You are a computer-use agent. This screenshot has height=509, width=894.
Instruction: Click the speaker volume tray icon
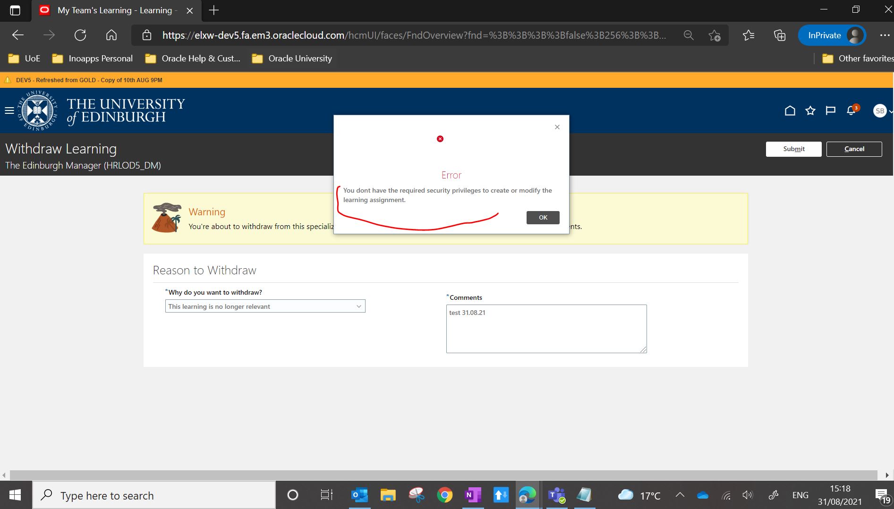click(x=748, y=495)
